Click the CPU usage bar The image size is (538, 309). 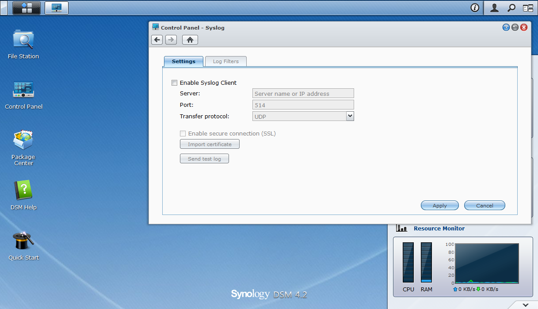tap(408, 262)
